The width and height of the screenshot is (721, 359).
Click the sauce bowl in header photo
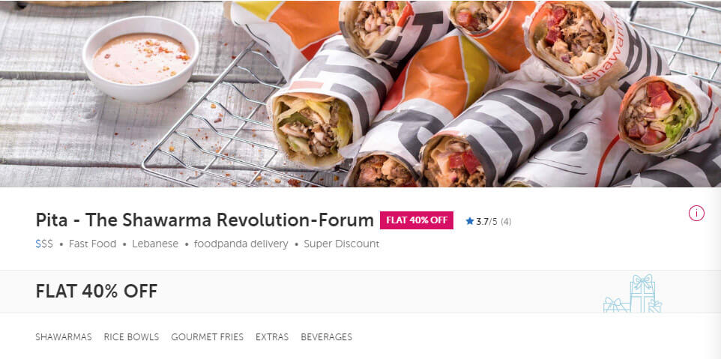(141, 58)
